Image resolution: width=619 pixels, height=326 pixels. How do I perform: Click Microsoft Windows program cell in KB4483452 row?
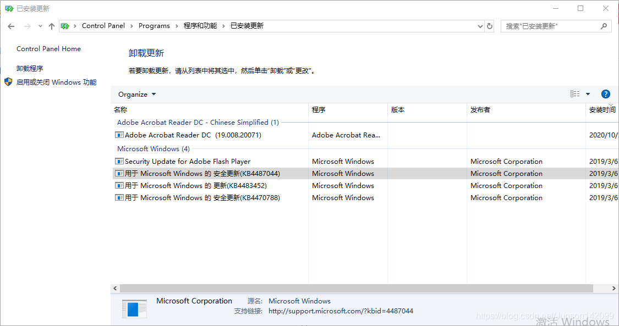[x=343, y=186]
